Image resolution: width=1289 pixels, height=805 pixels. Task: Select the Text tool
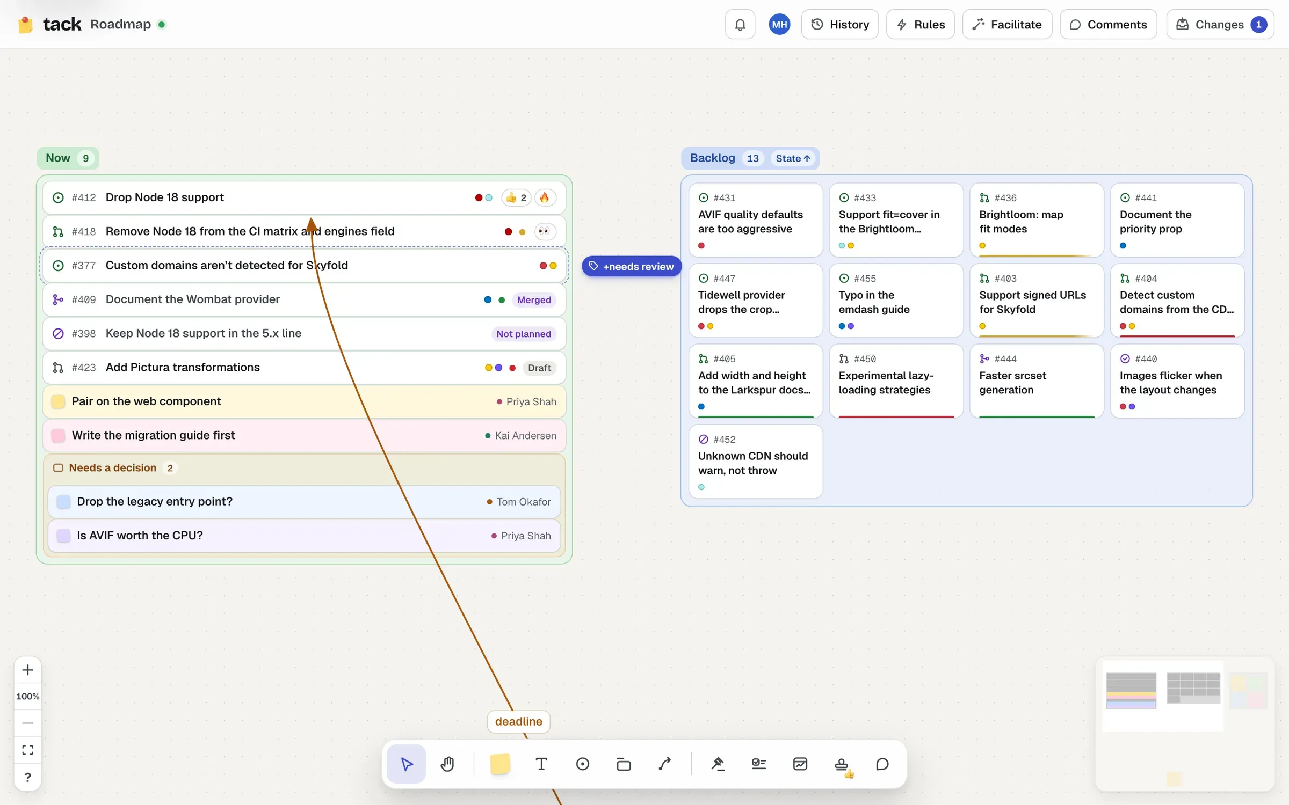coord(541,764)
